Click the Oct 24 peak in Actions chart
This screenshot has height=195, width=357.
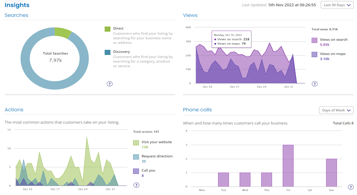87,138
